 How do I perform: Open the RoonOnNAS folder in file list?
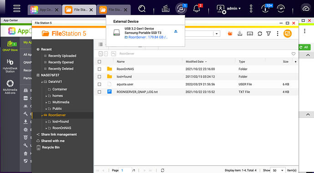(125, 69)
